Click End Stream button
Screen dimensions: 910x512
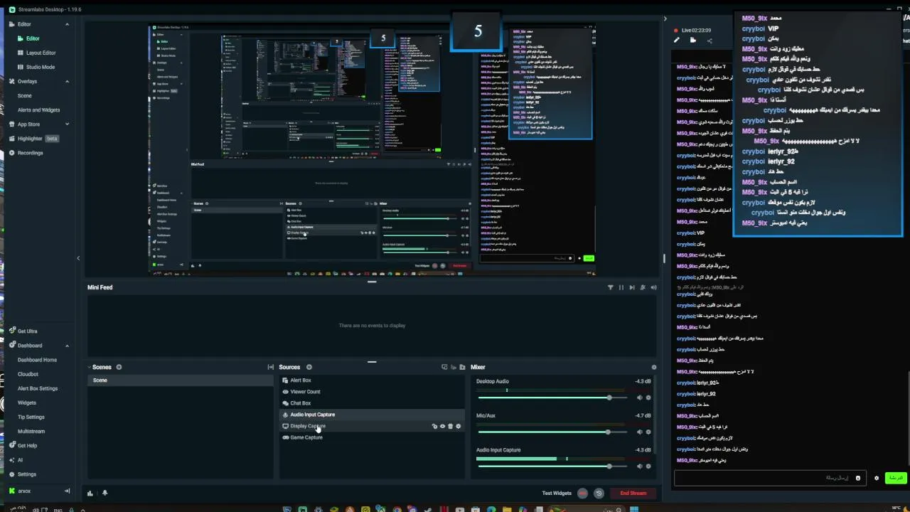point(633,493)
